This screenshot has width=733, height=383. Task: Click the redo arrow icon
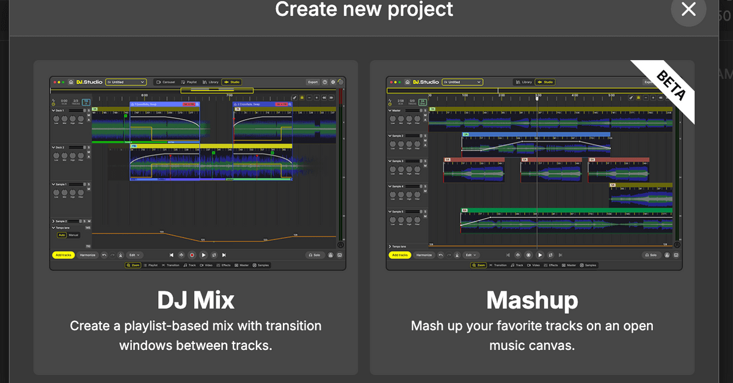click(x=112, y=255)
